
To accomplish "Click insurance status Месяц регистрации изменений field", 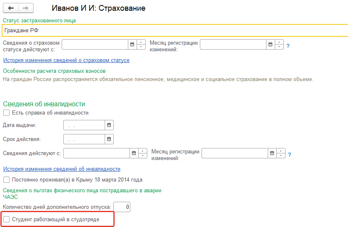I will [233, 44].
